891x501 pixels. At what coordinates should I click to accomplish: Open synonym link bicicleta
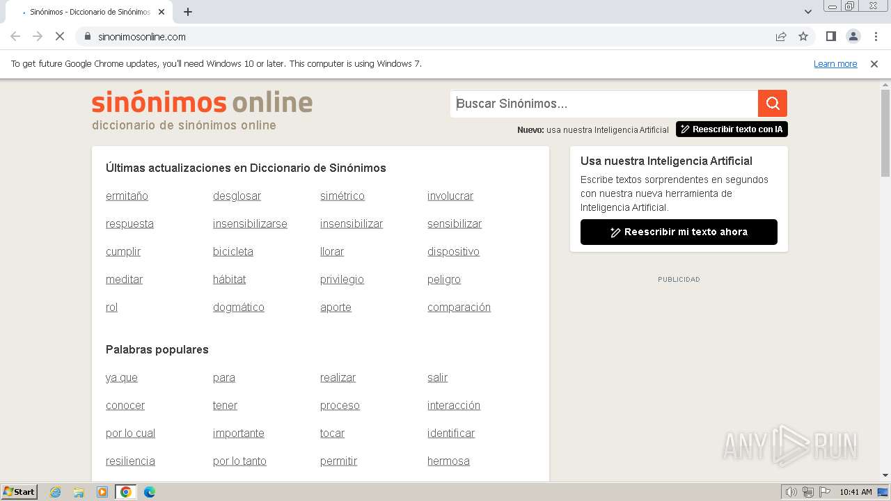click(233, 252)
